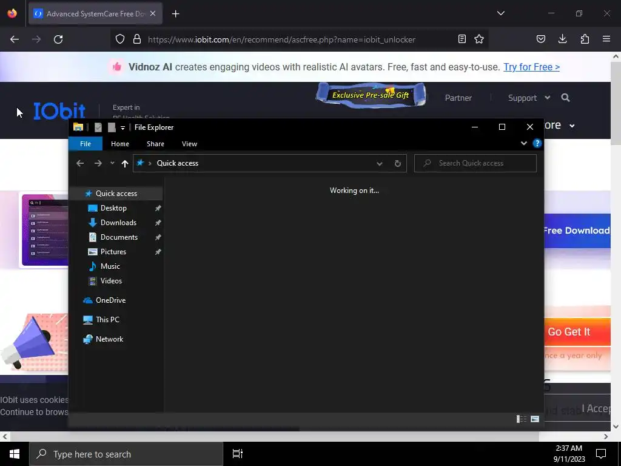Click the taskbar search box

[126, 454]
